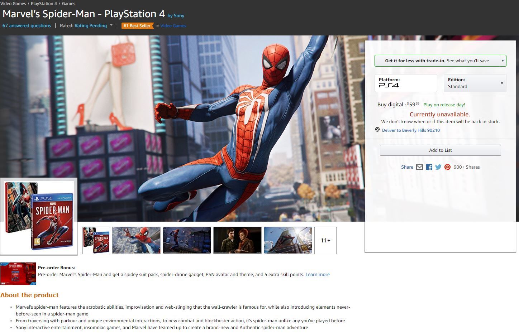
Task: Click the 900+ Shares count
Action: click(467, 167)
